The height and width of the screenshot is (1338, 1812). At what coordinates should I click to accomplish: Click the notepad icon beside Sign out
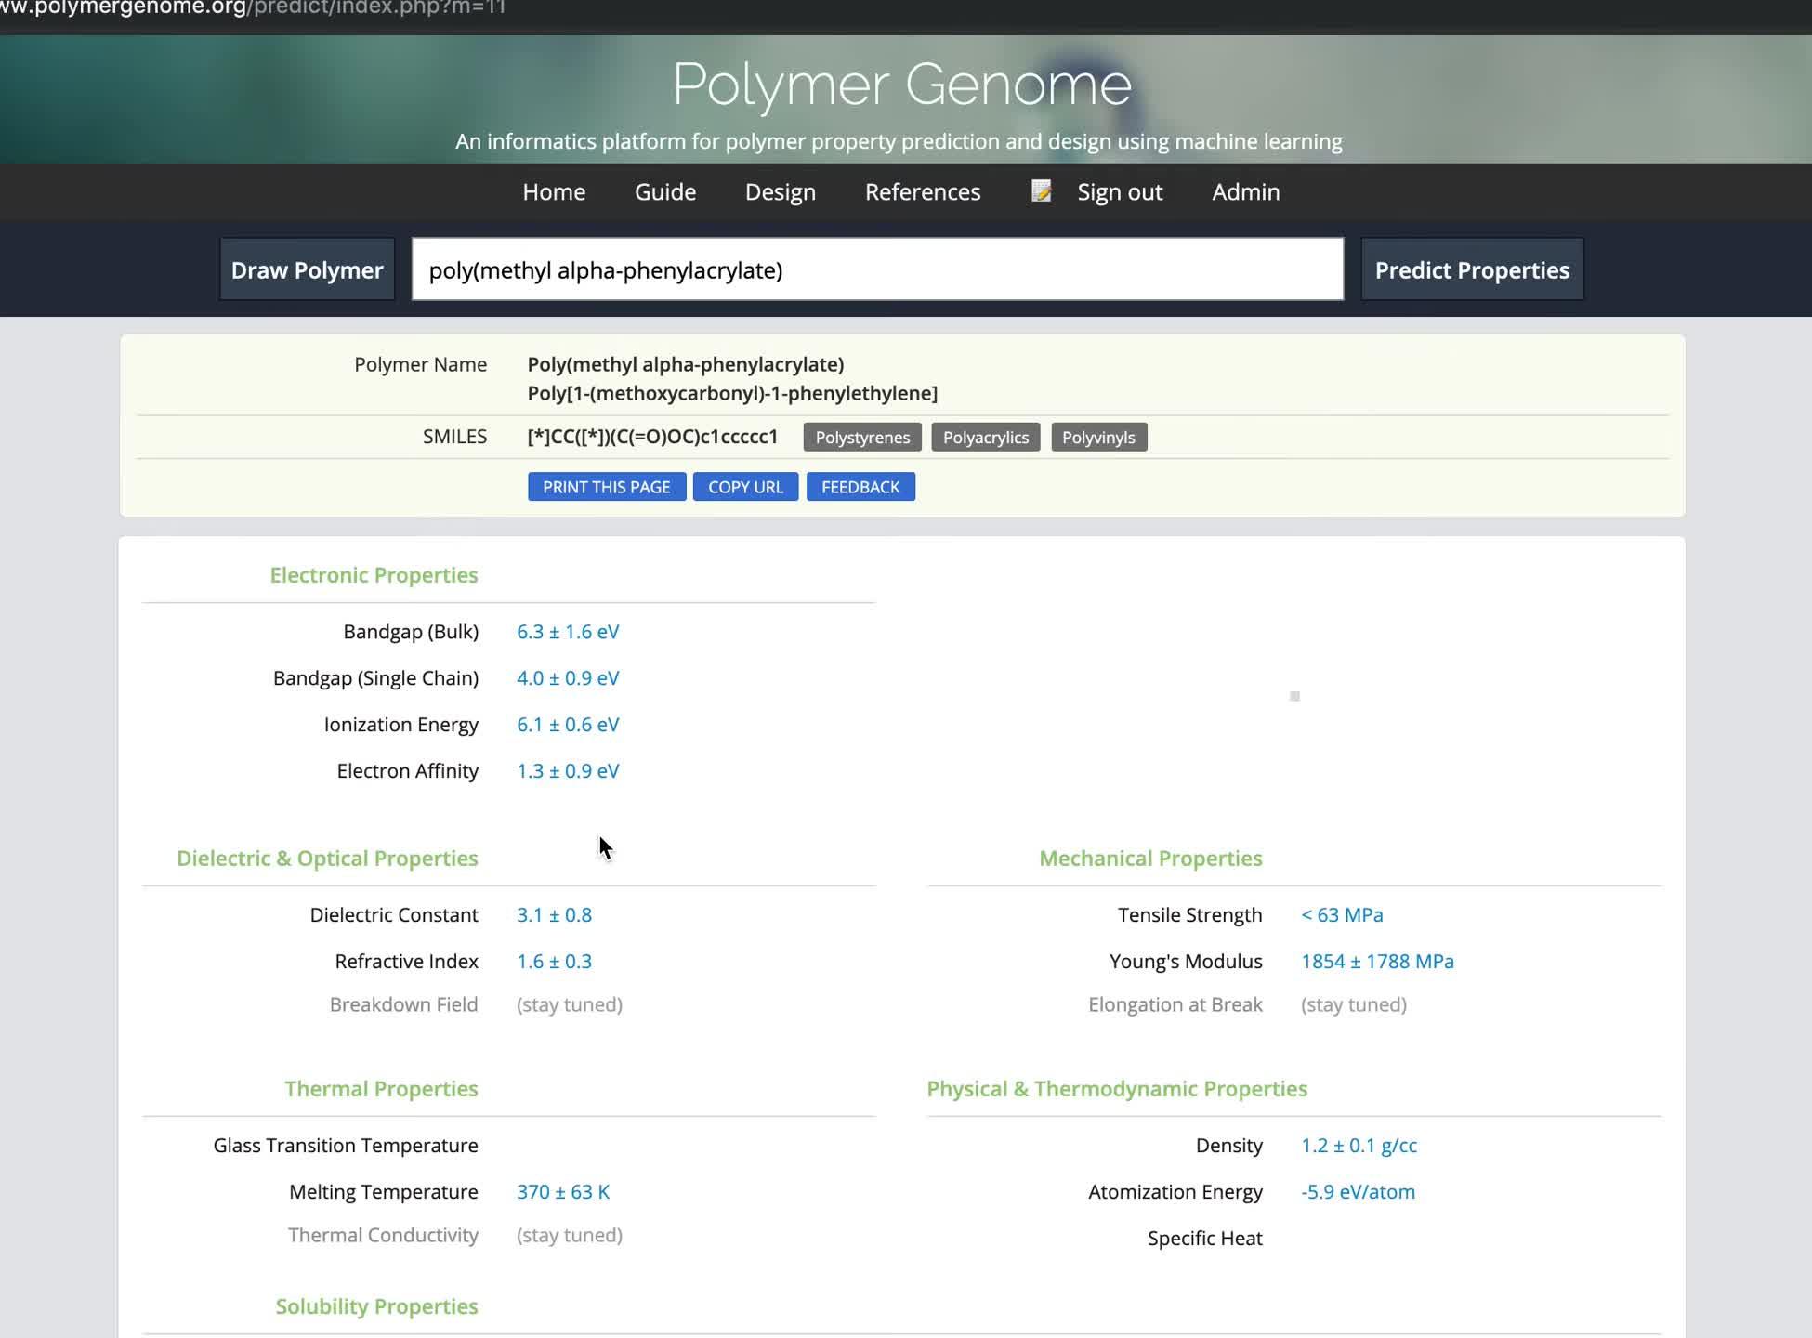1041,192
